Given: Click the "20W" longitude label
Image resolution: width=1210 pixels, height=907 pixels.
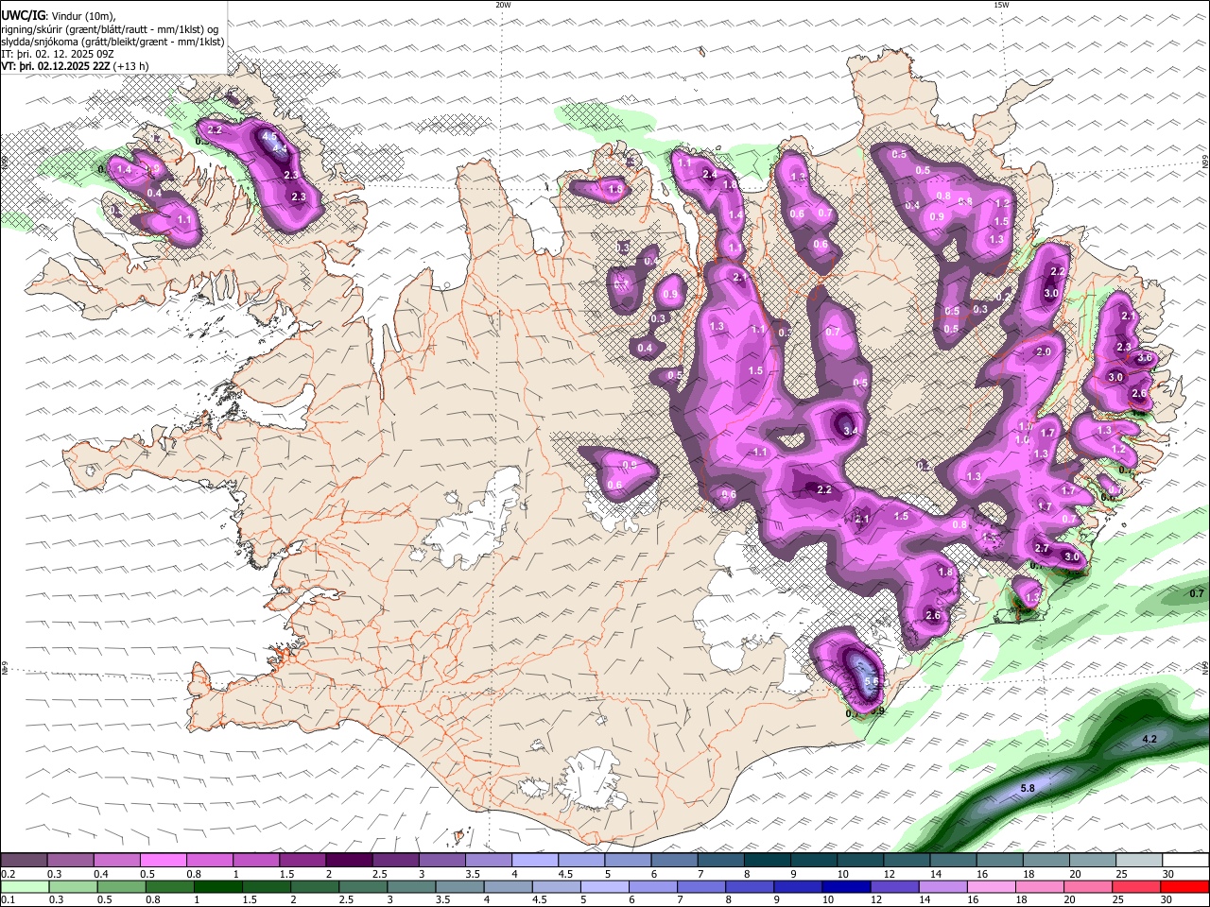Looking at the screenshot, I should pyautogui.click(x=503, y=5).
